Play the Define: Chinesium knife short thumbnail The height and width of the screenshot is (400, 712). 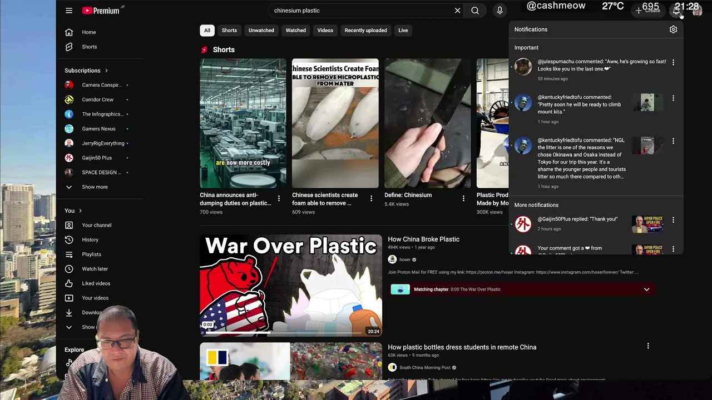[x=428, y=123]
